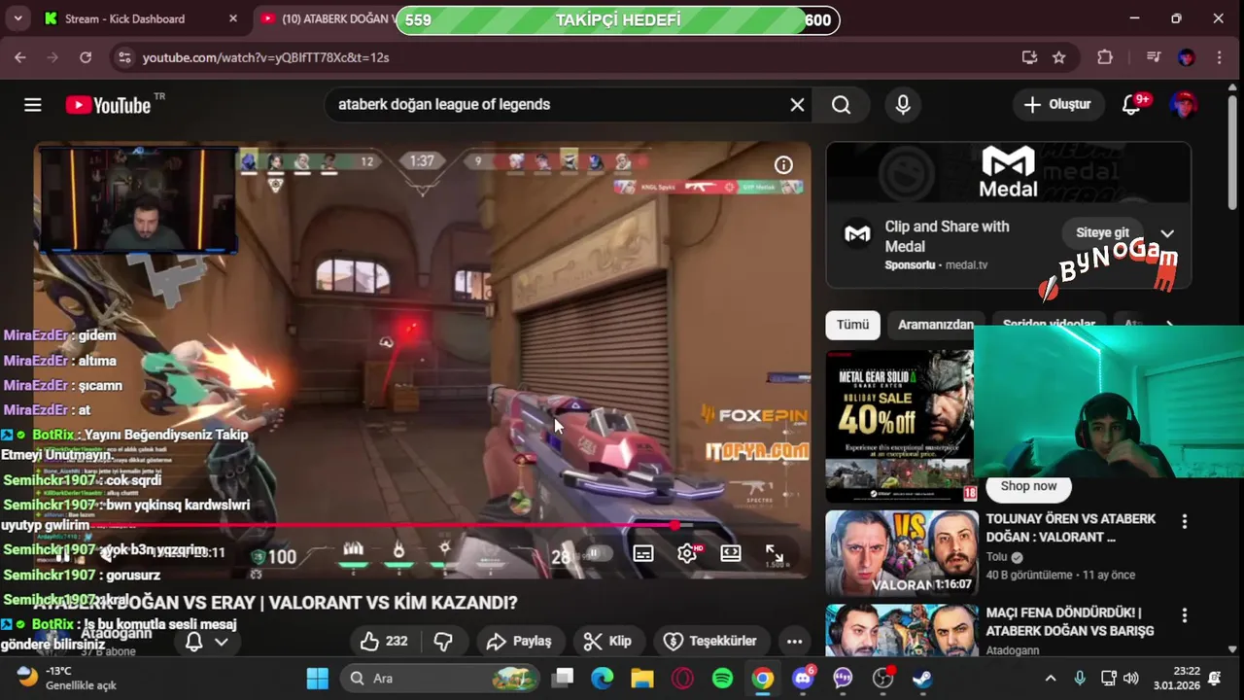1244x700 pixels.
Task: Open Chrome extensions puzzle icon
Action: click(x=1105, y=57)
